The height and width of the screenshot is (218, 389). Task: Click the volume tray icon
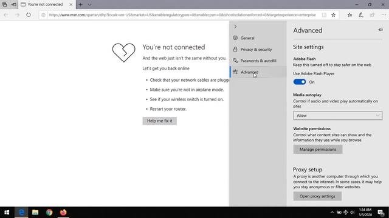pos(353,213)
